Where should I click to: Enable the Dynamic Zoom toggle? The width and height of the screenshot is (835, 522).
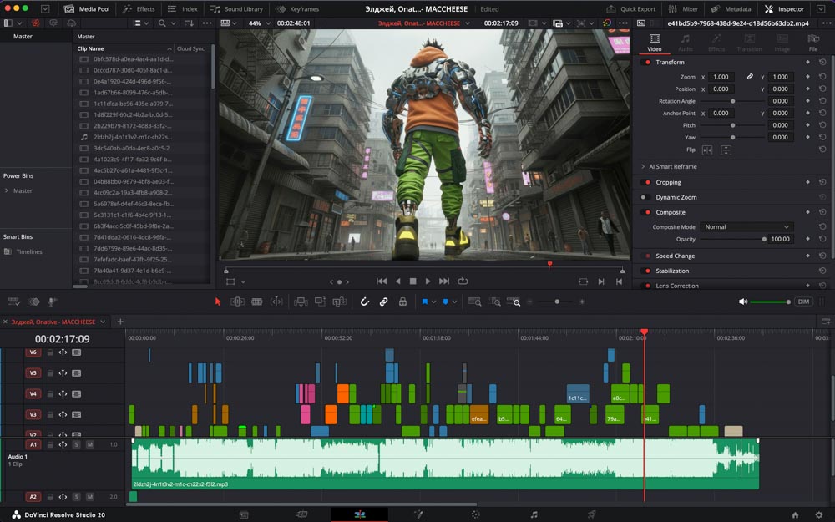pos(645,198)
